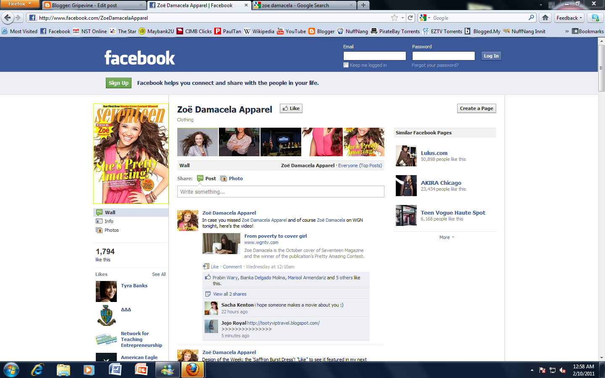Select the Zoë Damacela Apparel Facebook tab
This screenshot has height=378, width=605.
199,5
